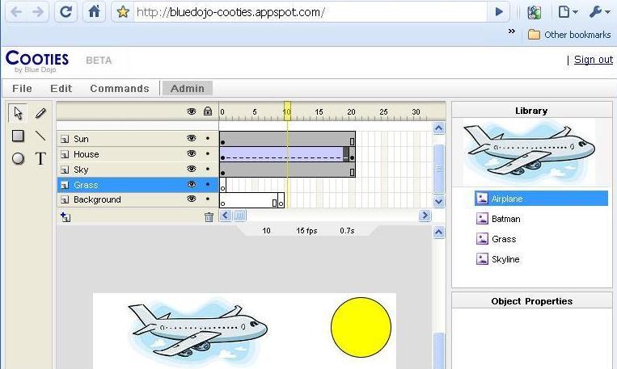Toggle lock for all layers header

[208, 111]
